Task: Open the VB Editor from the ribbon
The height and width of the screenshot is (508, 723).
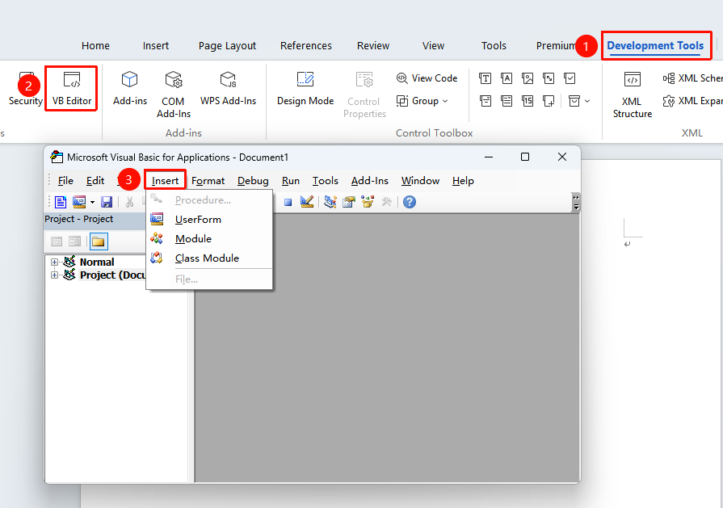Action: point(71,88)
